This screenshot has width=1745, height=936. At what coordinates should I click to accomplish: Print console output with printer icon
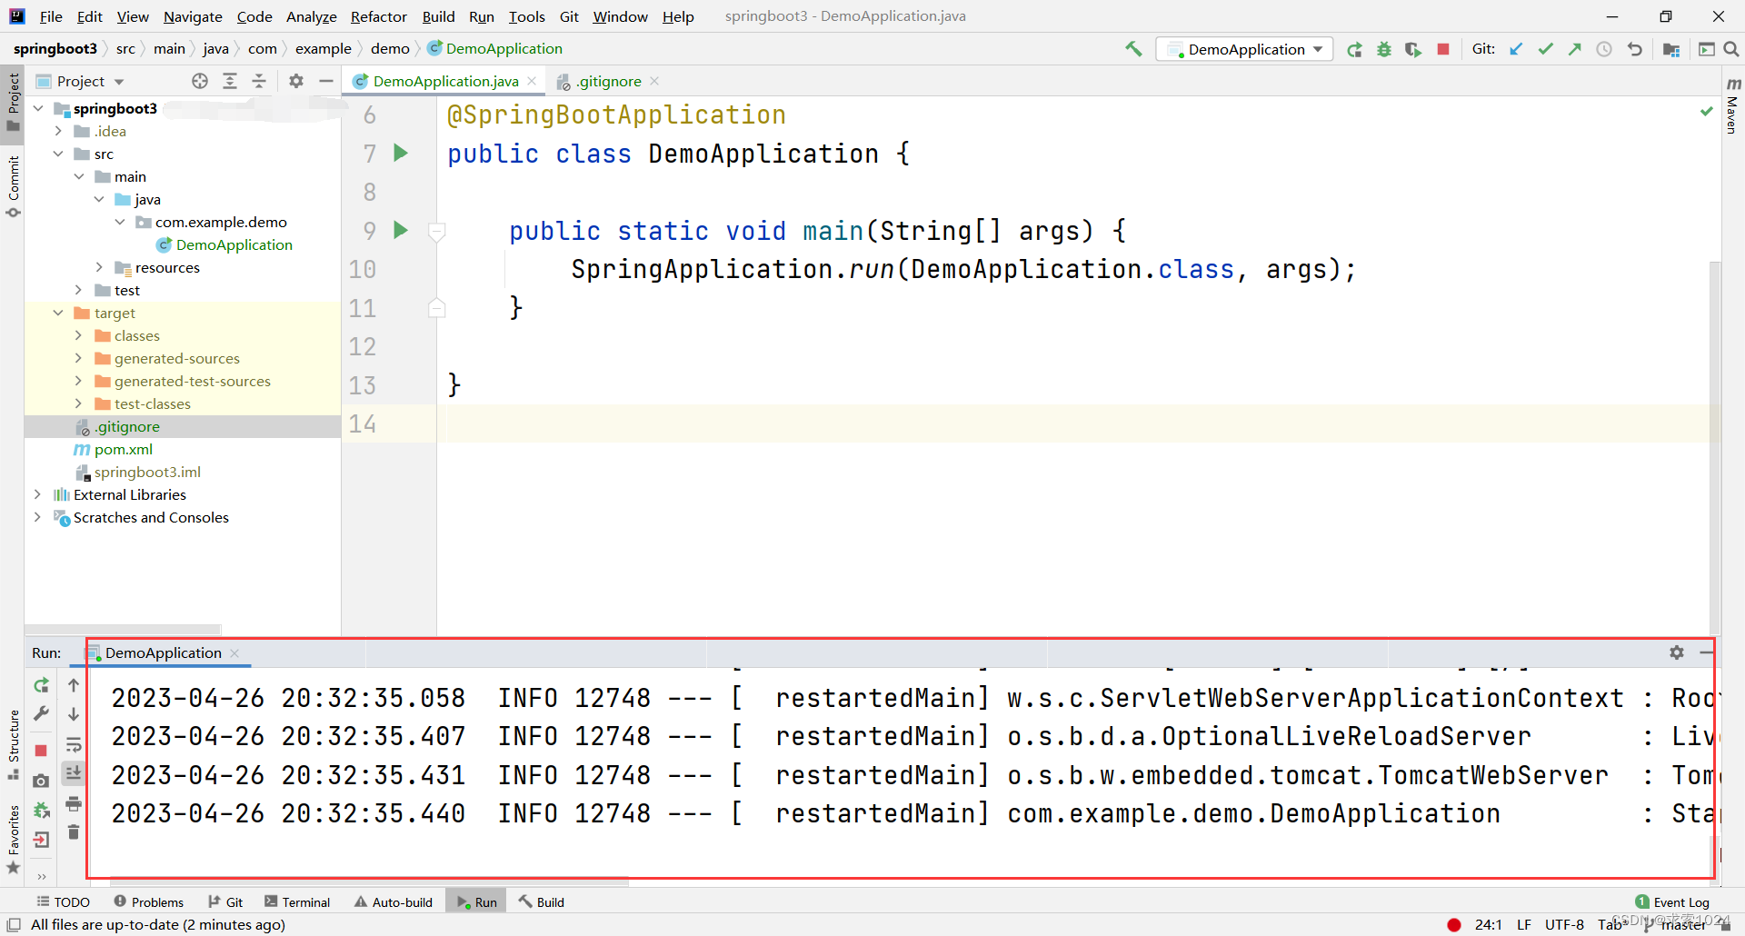coord(74,803)
